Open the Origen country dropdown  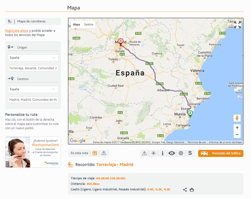pyautogui.click(x=33, y=58)
